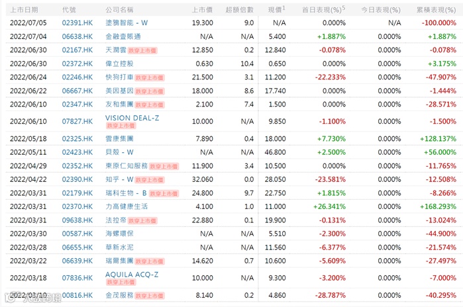The image size is (463, 307).
Task: Open company name 華新水泥
Action: tap(120, 247)
